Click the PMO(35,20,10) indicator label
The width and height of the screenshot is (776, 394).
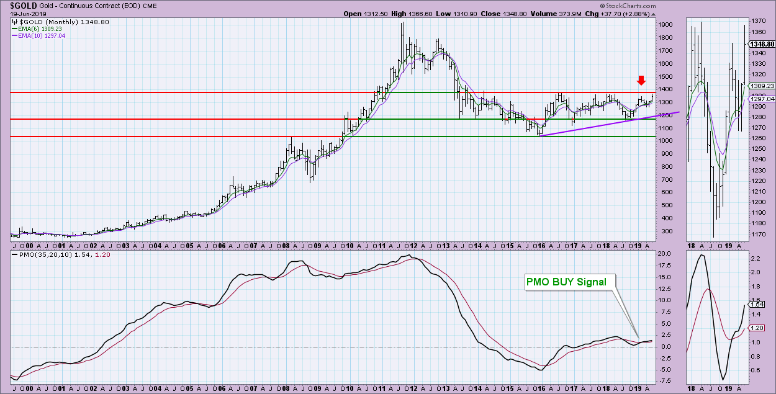pyautogui.click(x=38, y=256)
